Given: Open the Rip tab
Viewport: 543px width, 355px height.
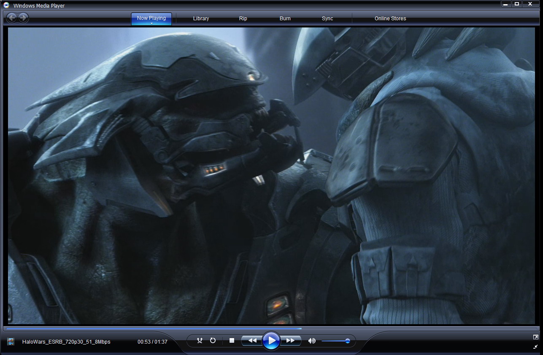Looking at the screenshot, I should click(243, 19).
